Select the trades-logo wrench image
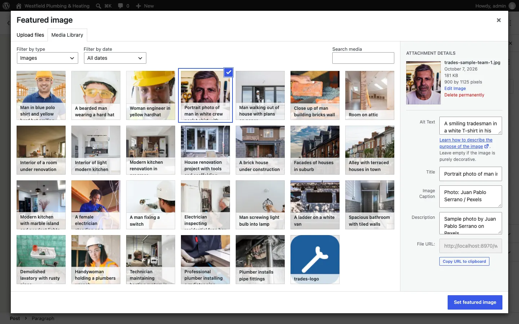The height and width of the screenshot is (324, 519). 315,260
